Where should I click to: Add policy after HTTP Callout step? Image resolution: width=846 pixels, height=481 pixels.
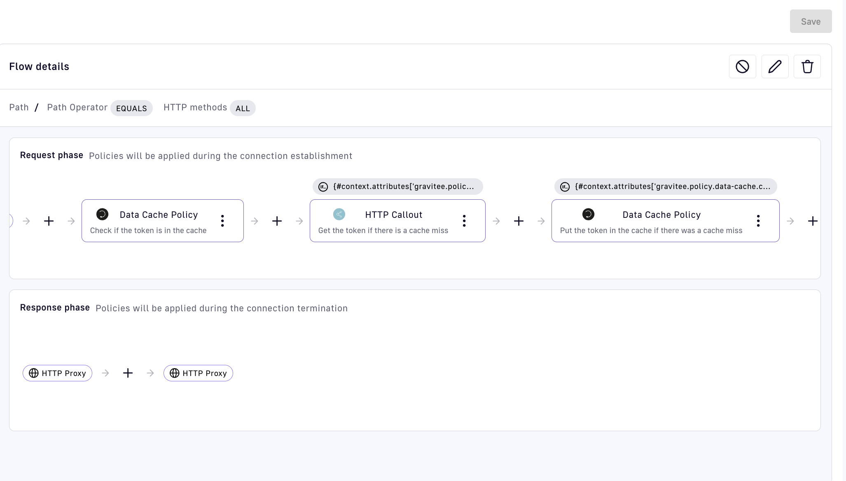[x=519, y=221]
